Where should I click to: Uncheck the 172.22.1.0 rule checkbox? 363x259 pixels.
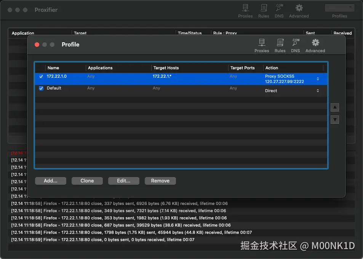point(41,77)
